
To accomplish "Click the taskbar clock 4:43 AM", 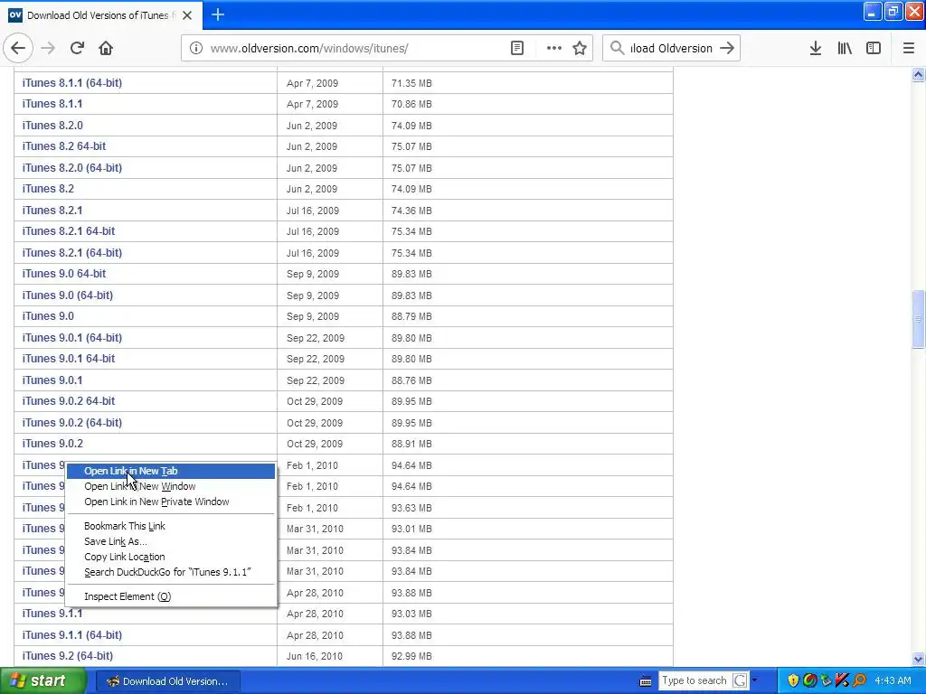I will point(893,681).
